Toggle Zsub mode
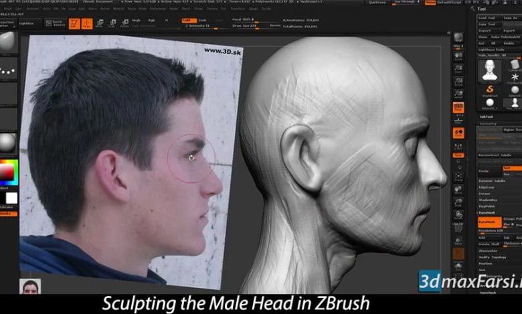This screenshot has width=522, height=314. point(203,20)
